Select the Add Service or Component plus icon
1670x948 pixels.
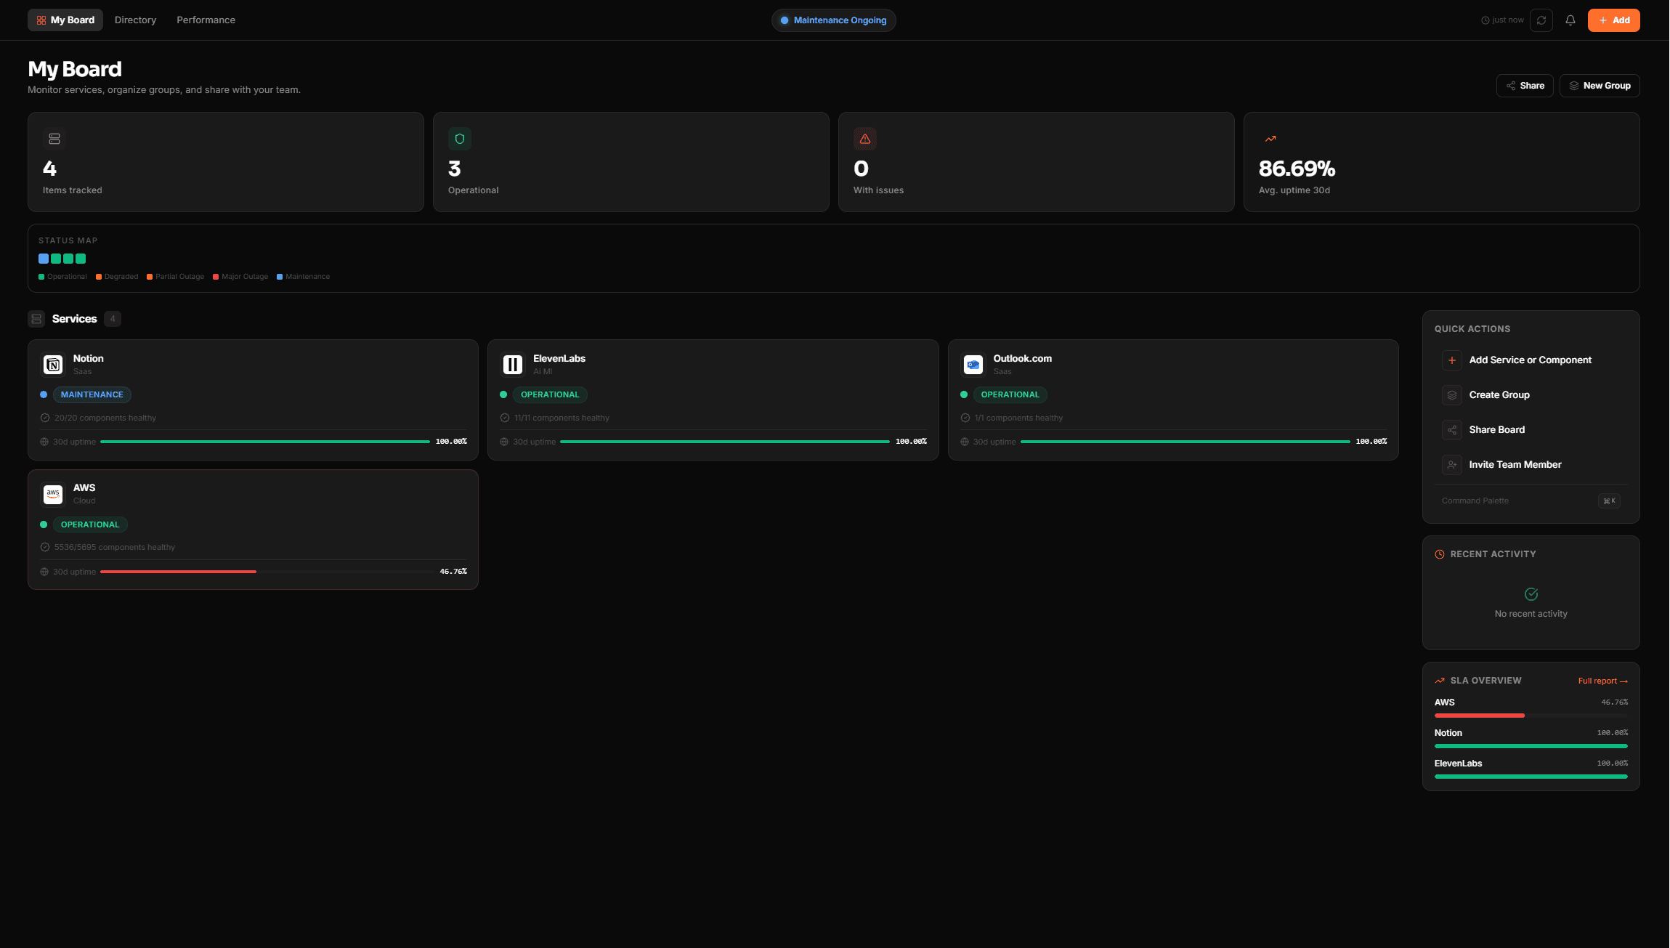coord(1451,360)
